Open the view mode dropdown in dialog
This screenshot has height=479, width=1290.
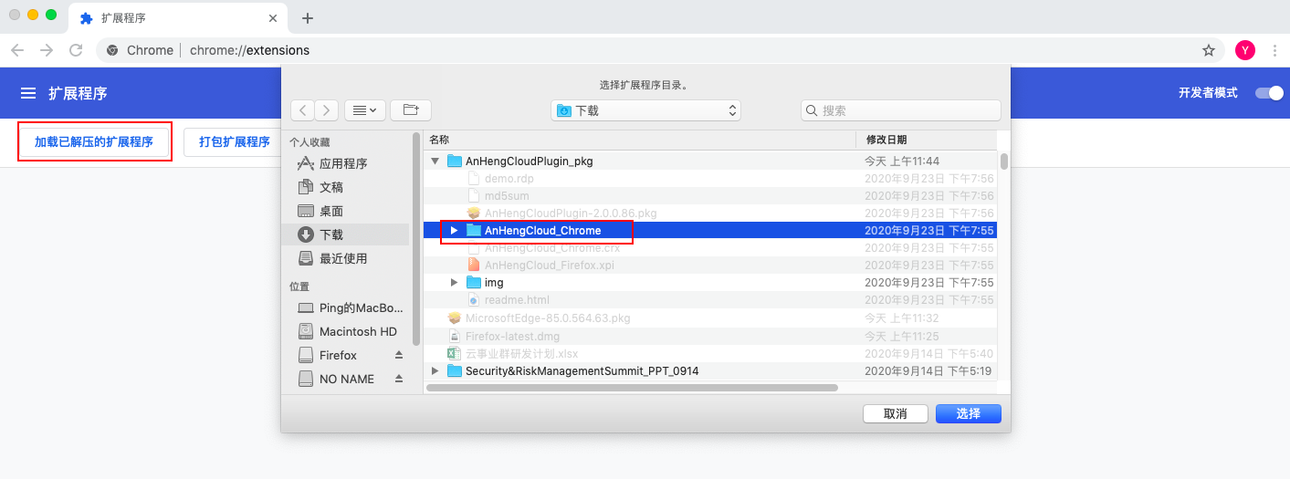coord(365,110)
